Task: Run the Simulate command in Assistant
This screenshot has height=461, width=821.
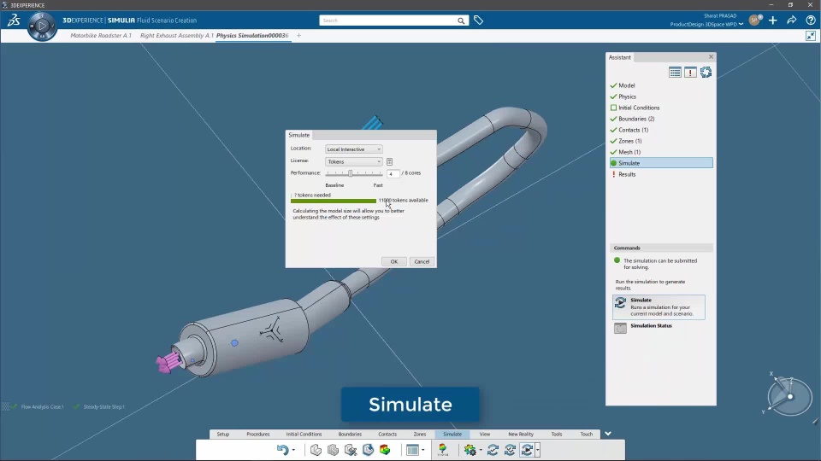Action: [x=659, y=306]
